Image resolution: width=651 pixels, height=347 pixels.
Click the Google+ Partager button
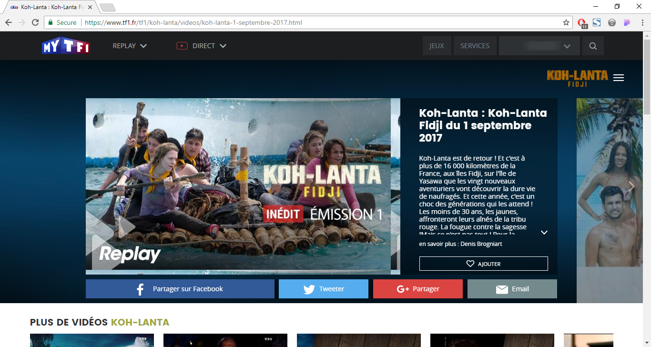tap(418, 289)
